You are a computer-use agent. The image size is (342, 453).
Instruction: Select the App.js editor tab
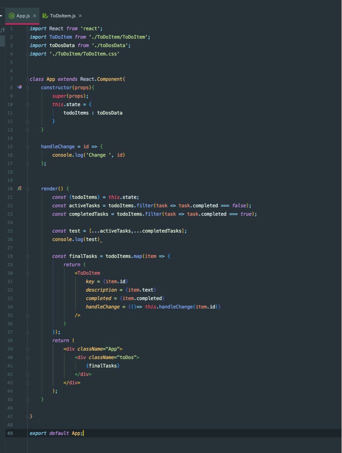pos(22,16)
